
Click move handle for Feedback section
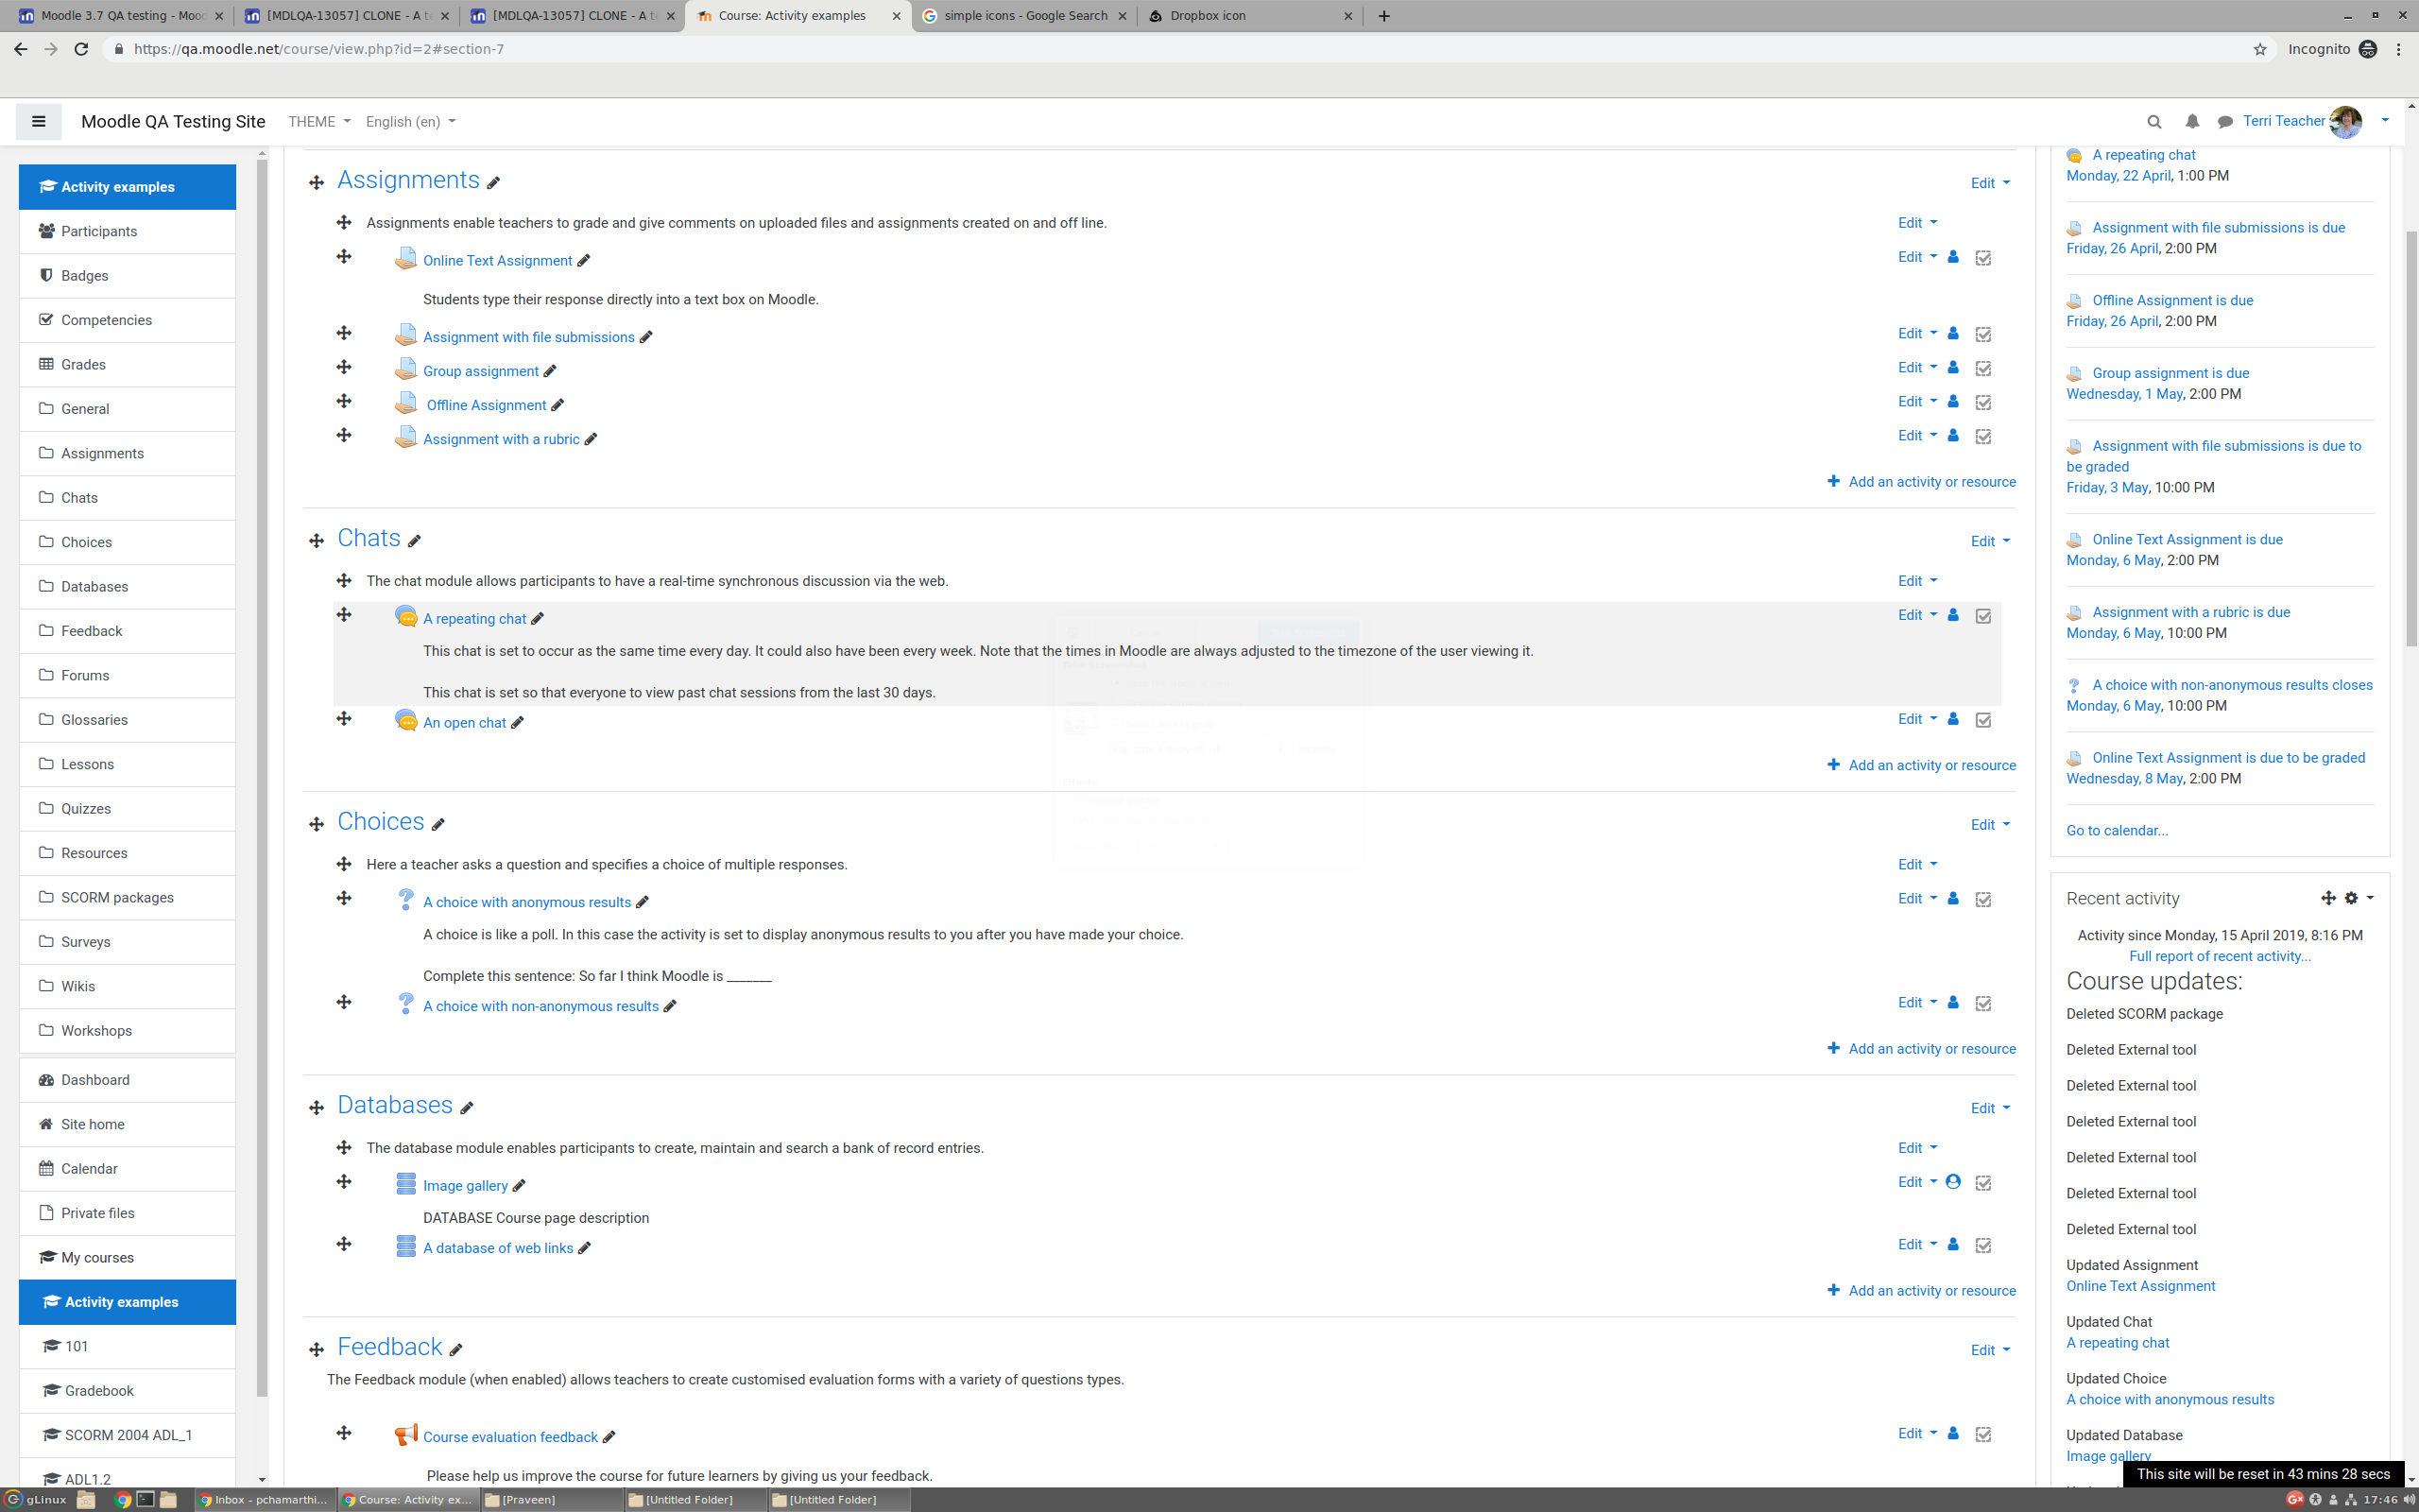(x=317, y=1350)
